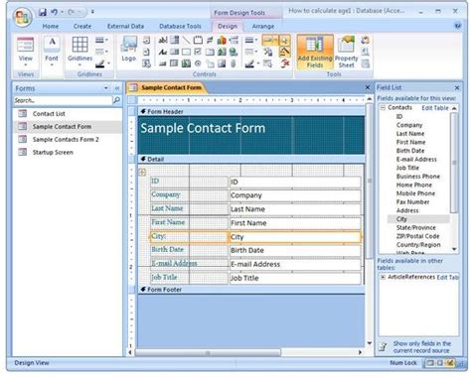Click the Text Box control icon
Viewport: 471px width, 377px height.
click(x=163, y=41)
